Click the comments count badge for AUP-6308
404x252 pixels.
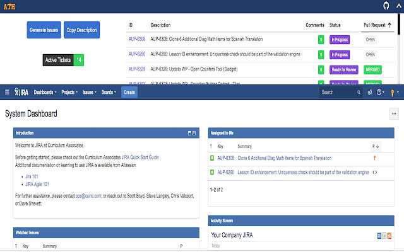coord(321,40)
